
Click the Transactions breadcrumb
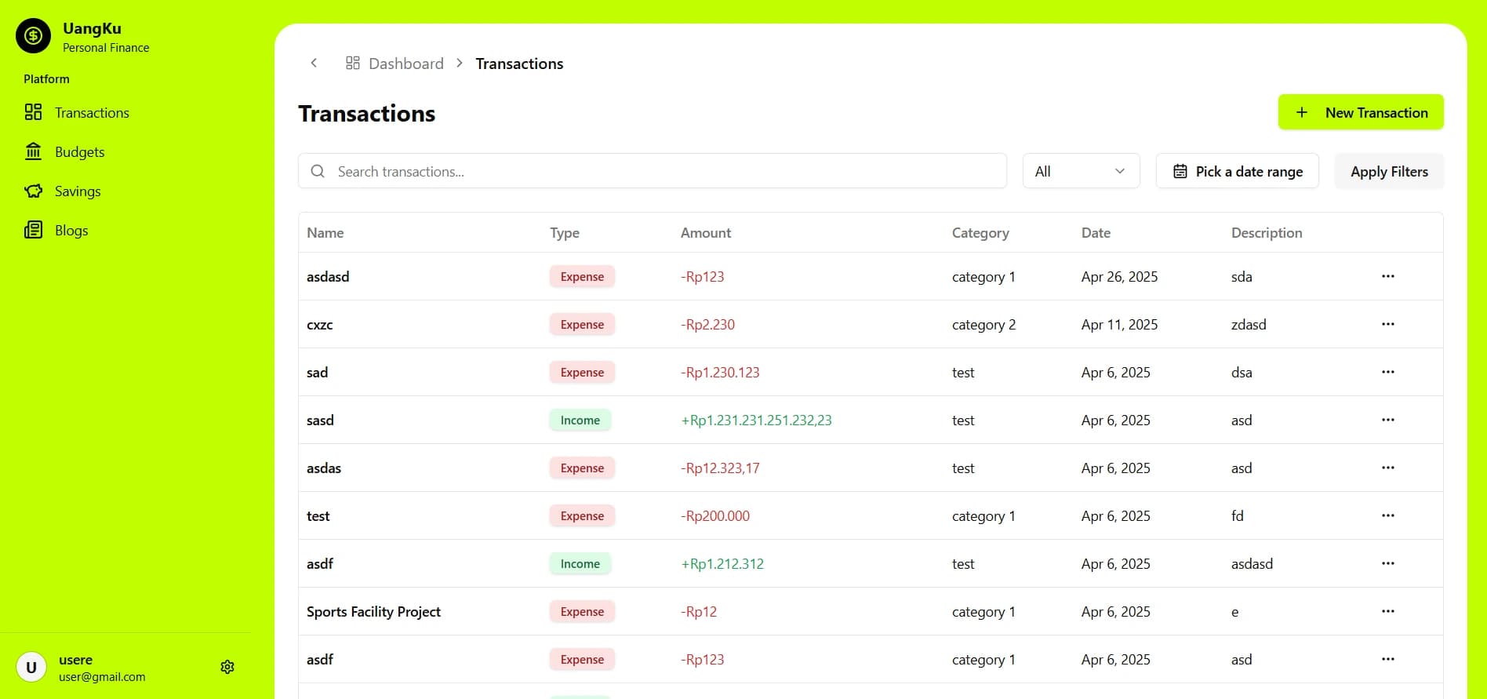pyautogui.click(x=519, y=64)
